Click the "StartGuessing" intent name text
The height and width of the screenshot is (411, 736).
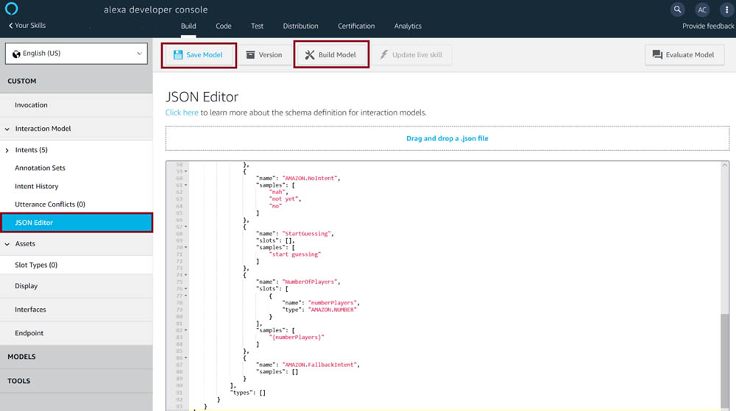coord(306,234)
